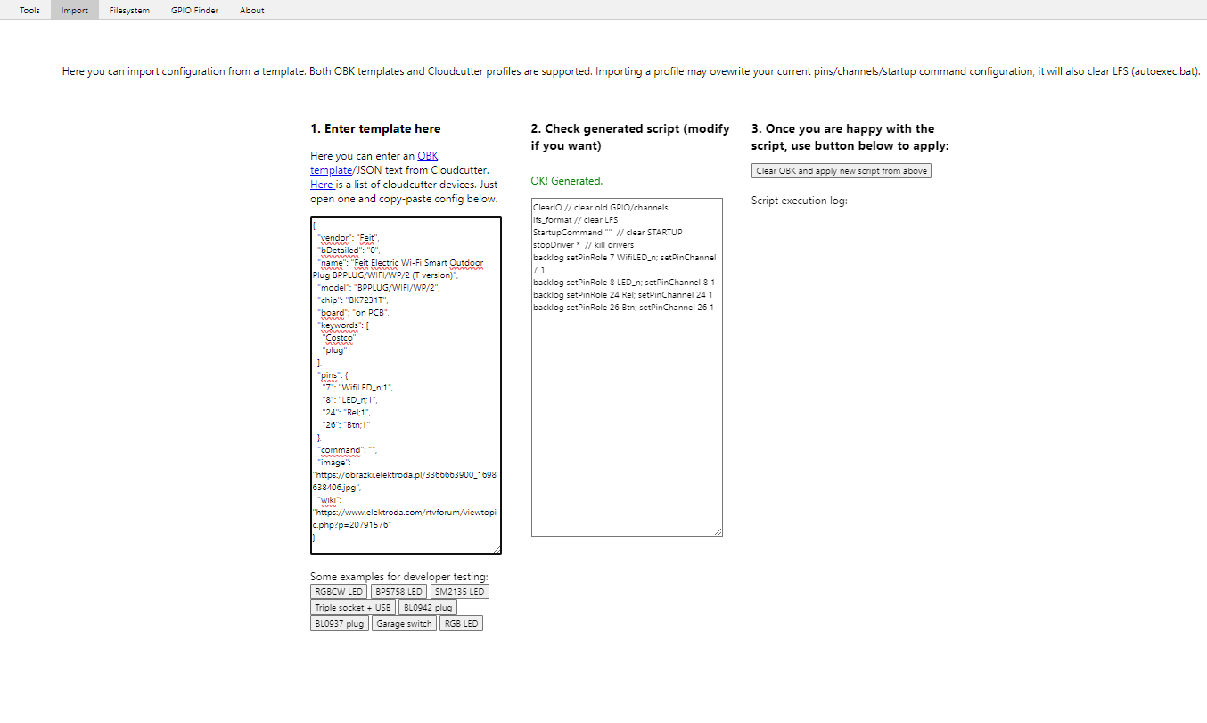
Task: Click the 'backlog setPinRole 26 Btn' line
Action: point(623,308)
